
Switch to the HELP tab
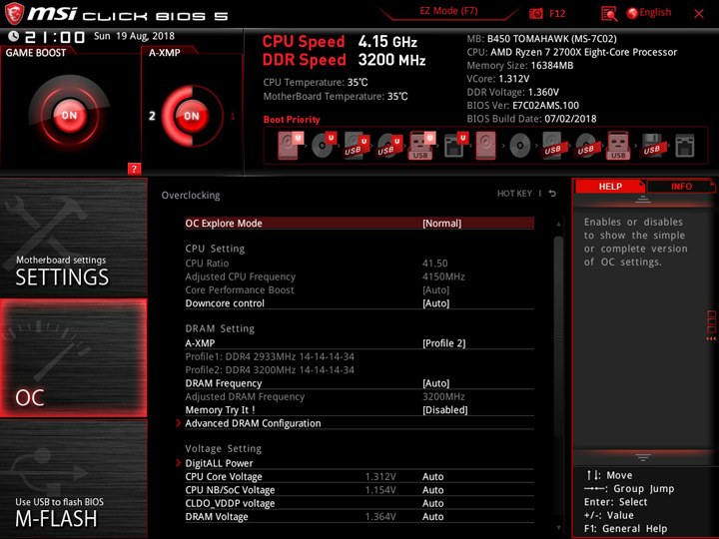click(610, 187)
